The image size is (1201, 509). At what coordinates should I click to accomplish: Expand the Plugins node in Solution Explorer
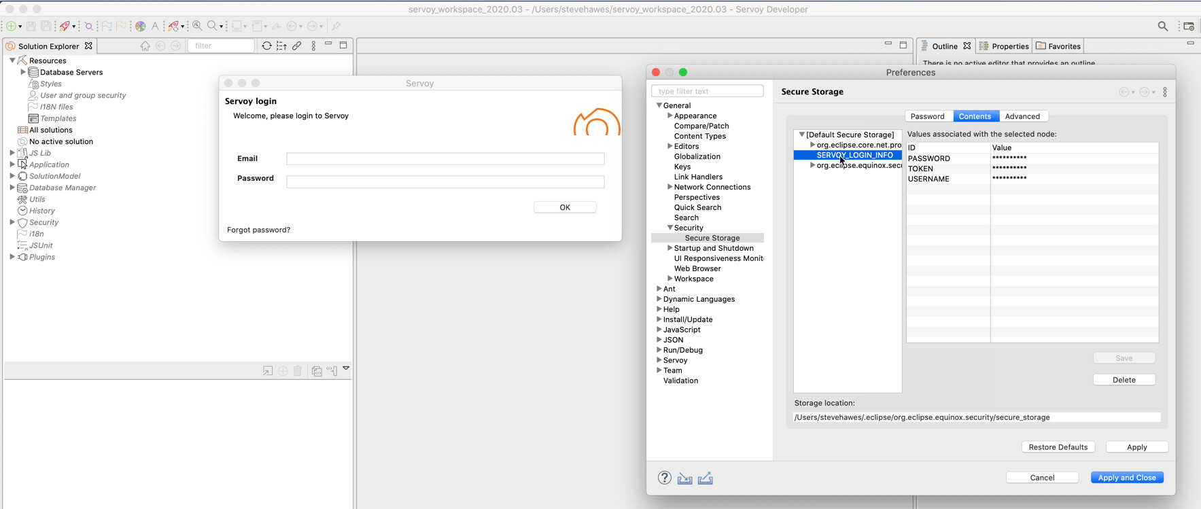[12, 257]
